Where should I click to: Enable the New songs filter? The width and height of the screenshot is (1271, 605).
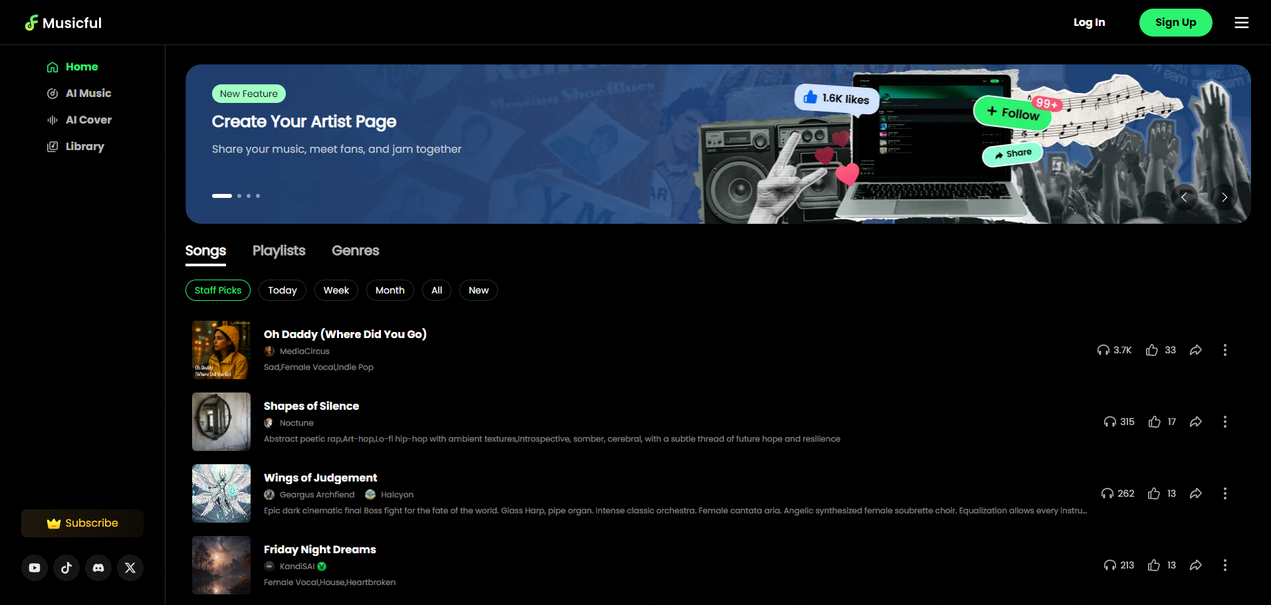click(x=478, y=290)
